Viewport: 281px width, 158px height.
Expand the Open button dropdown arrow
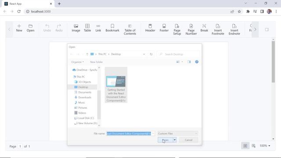pos(175,140)
